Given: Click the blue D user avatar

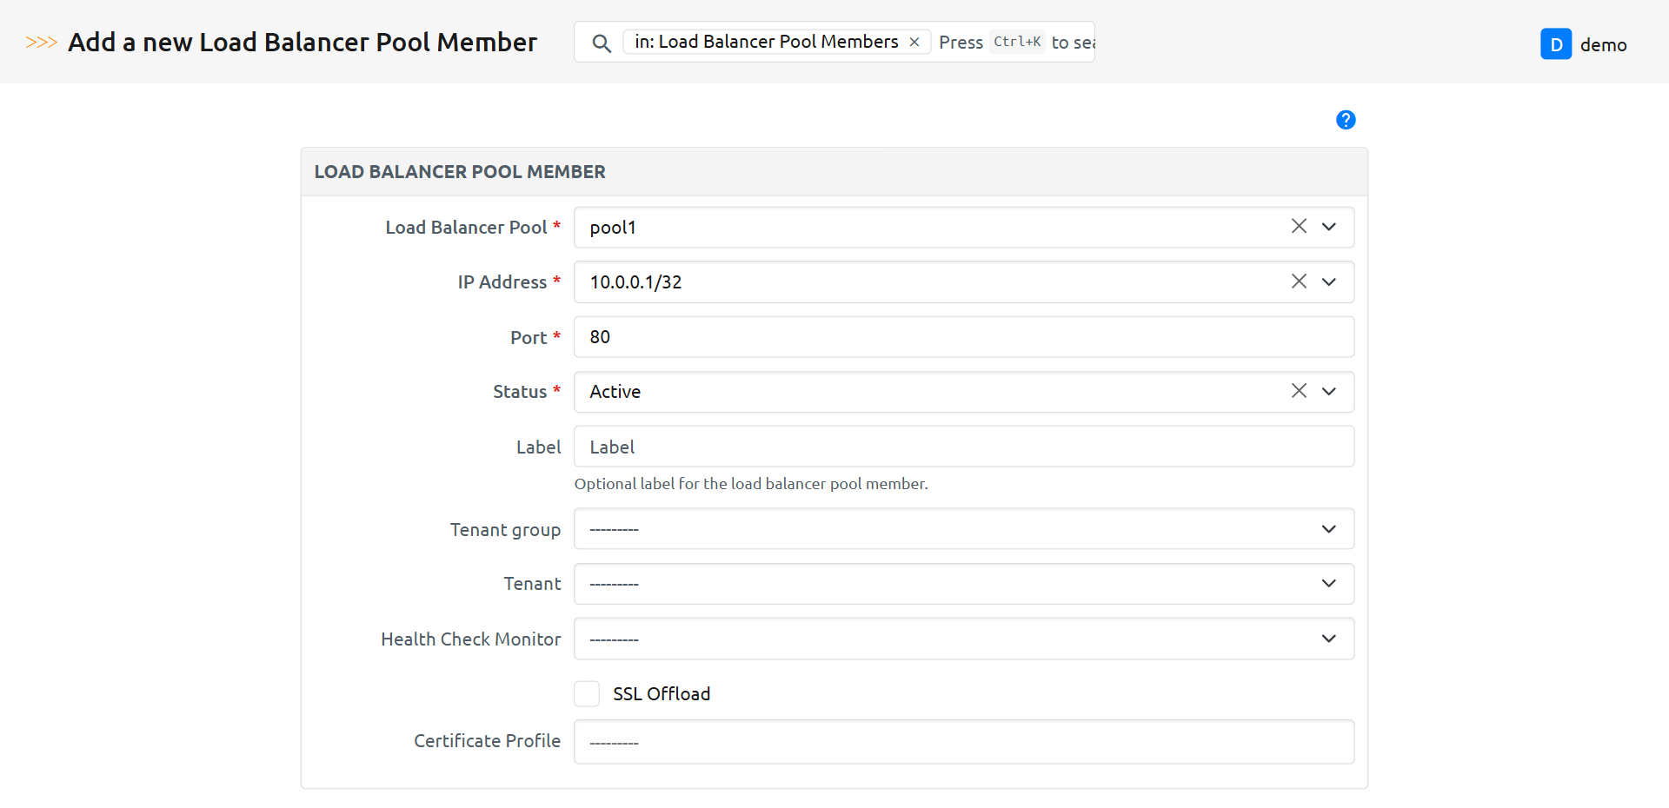Looking at the screenshot, I should tap(1555, 44).
